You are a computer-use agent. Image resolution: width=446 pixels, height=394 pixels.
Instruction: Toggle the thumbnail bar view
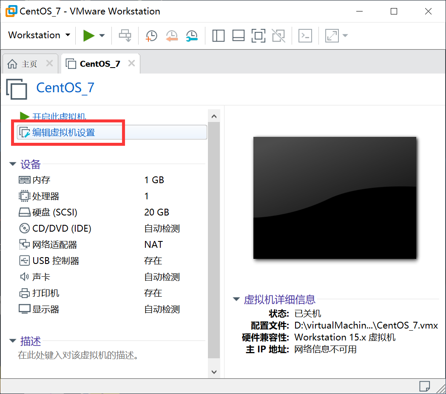[239, 36]
